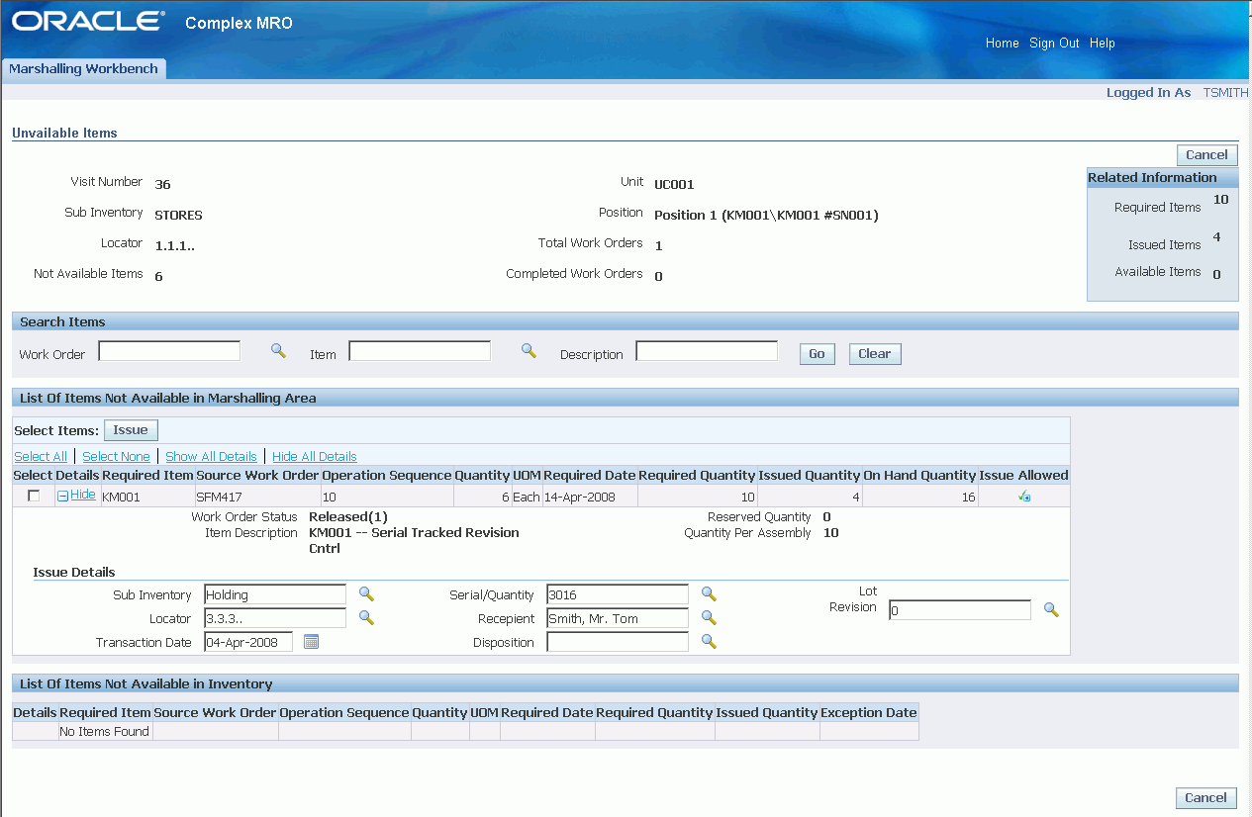The width and height of the screenshot is (1252, 817).
Task: Click the Issue Allowed checkmark icon
Action: click(x=1024, y=497)
